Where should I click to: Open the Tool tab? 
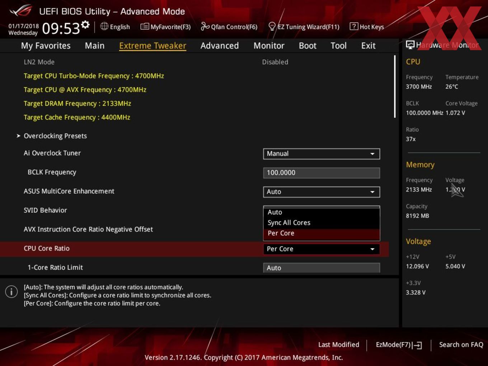(338, 46)
